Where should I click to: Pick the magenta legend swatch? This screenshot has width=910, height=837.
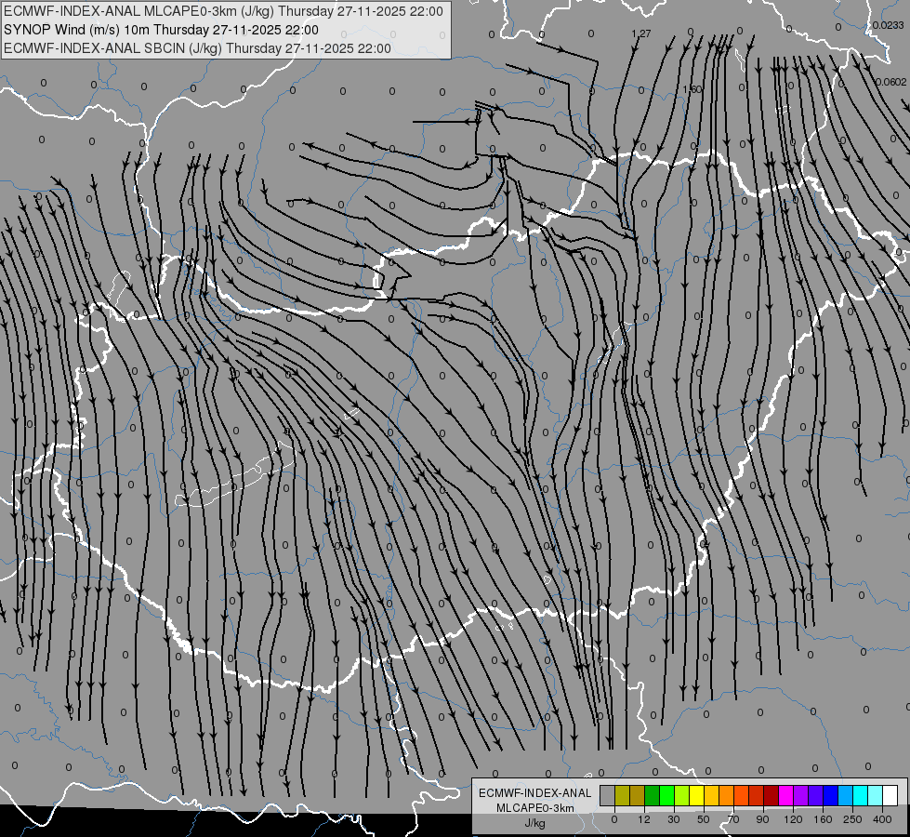[785, 795]
